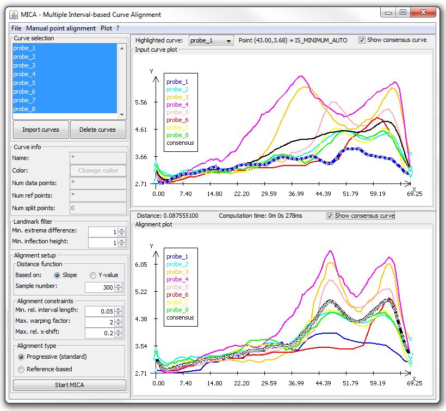446x411 pixels.
Task: Increase Min. rel. interval length spinner
Action: [x=119, y=309]
